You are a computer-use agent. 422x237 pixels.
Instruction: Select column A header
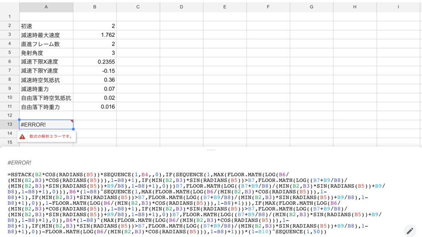pos(46,7)
